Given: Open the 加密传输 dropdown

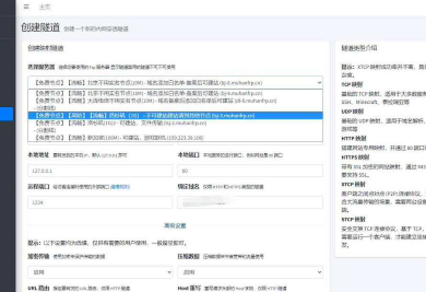Looking at the screenshot, I should coord(100,272).
